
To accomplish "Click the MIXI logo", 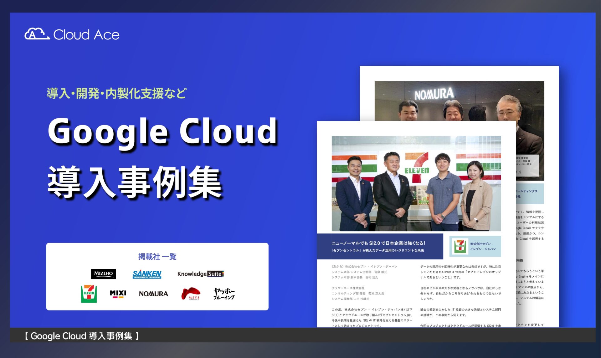I will coord(118,294).
